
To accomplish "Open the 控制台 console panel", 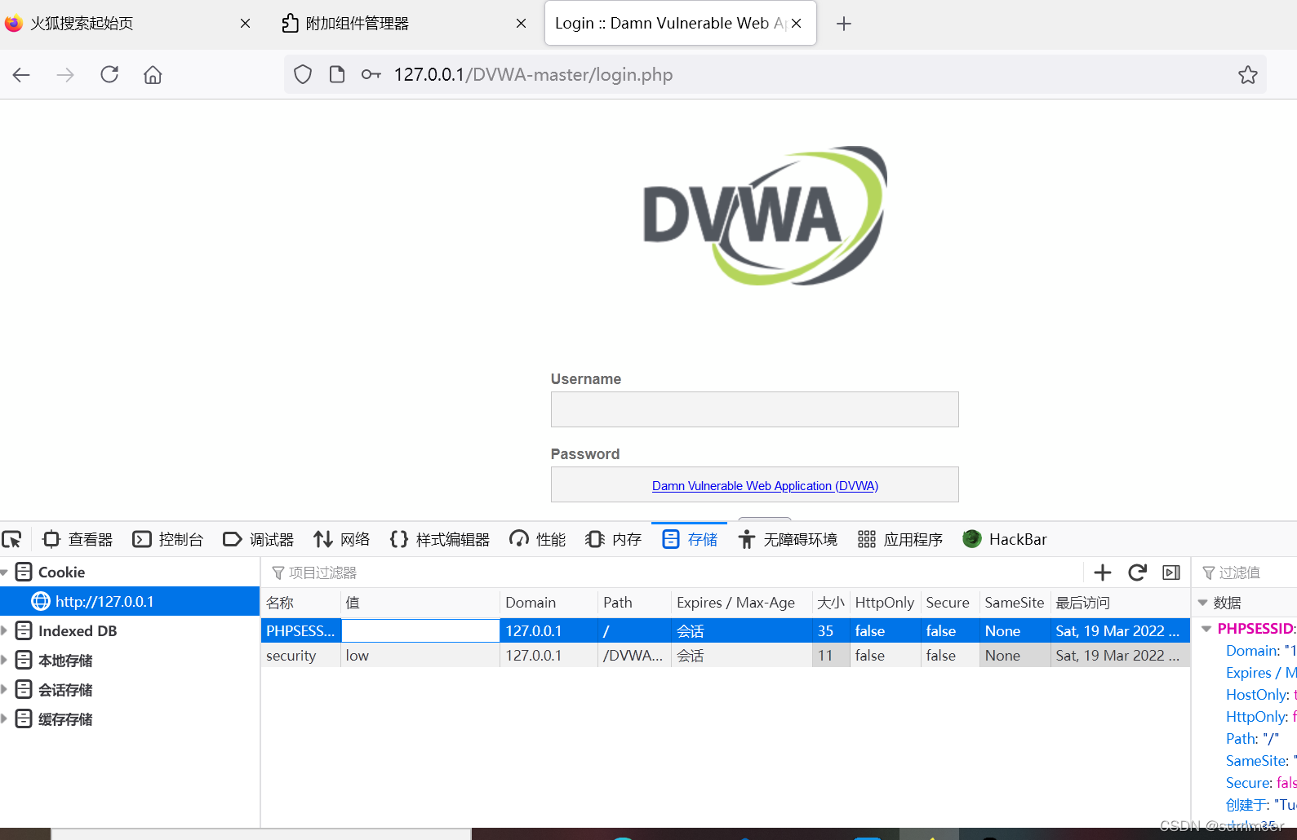I will 168,540.
